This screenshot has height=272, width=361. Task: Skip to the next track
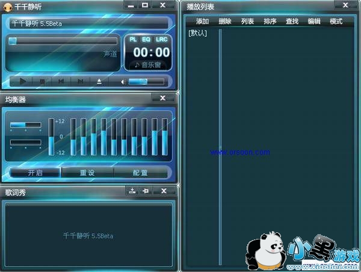[80, 81]
